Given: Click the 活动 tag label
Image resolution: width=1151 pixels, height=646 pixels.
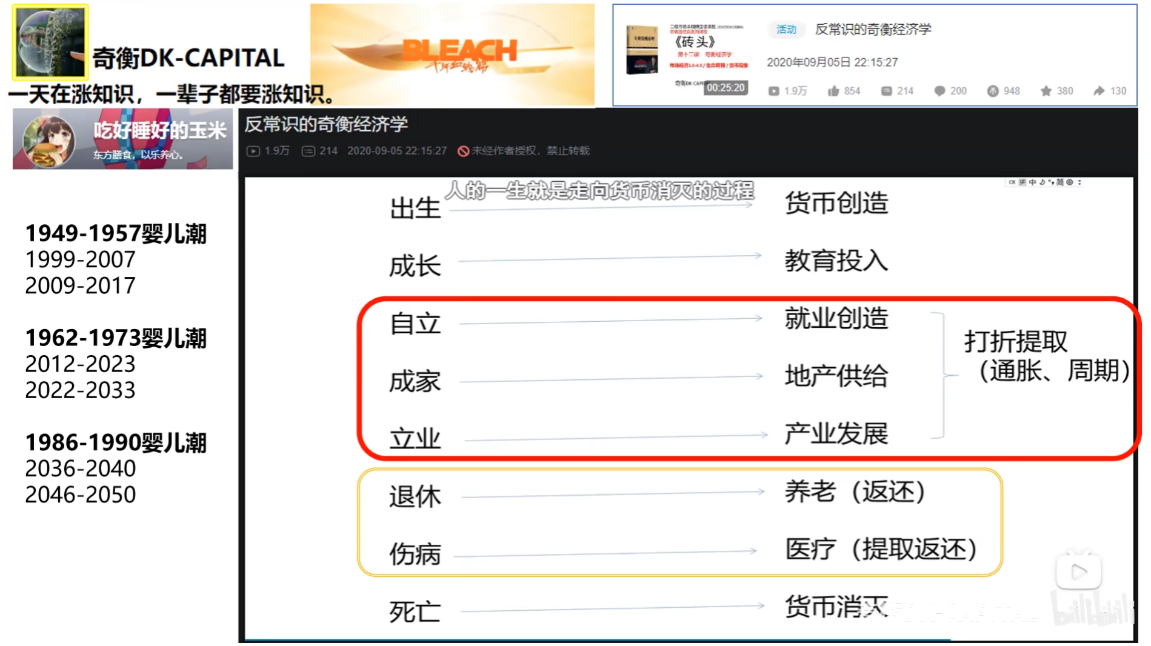Looking at the screenshot, I should [786, 29].
